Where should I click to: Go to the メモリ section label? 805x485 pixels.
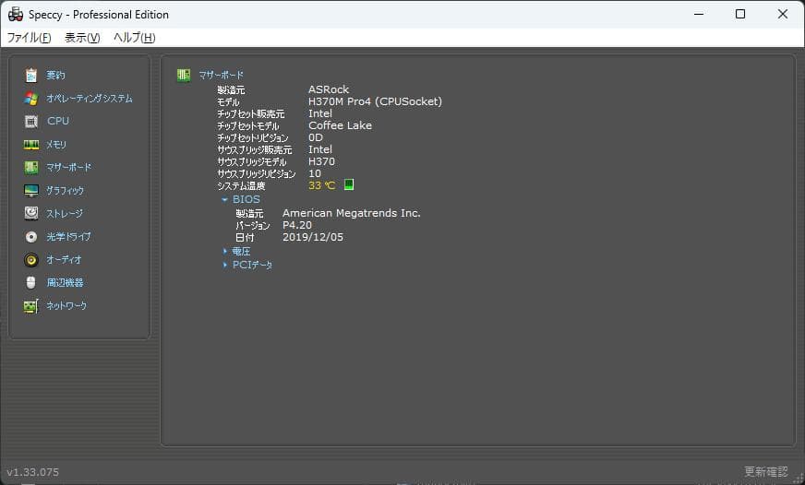(x=56, y=145)
